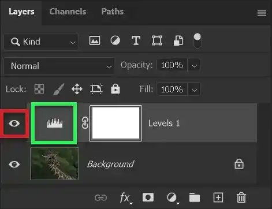
Task: Open the Kind filter dropdown
Action: coord(41,42)
